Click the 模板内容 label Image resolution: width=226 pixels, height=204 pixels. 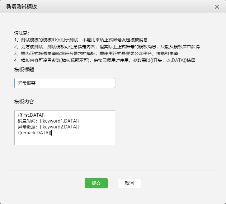coord(24,102)
